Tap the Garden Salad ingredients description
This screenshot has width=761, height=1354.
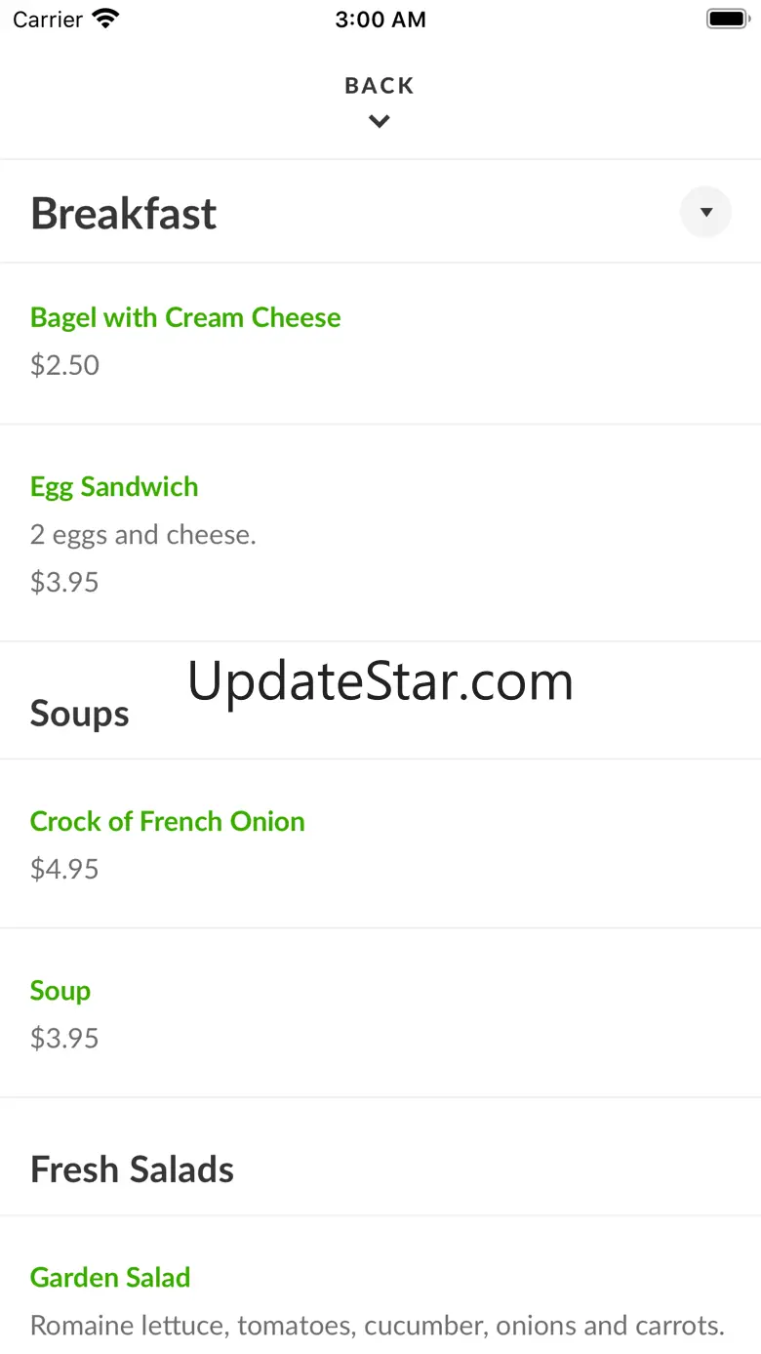(x=378, y=1326)
